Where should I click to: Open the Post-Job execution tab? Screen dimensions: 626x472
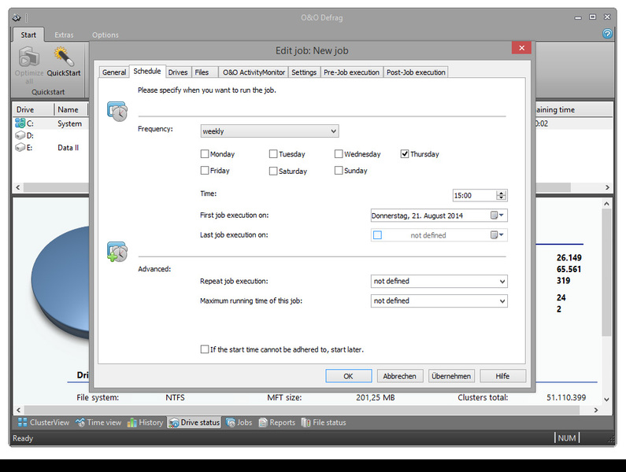(416, 72)
